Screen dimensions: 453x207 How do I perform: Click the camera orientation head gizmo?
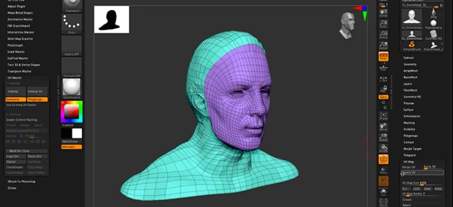click(x=347, y=25)
